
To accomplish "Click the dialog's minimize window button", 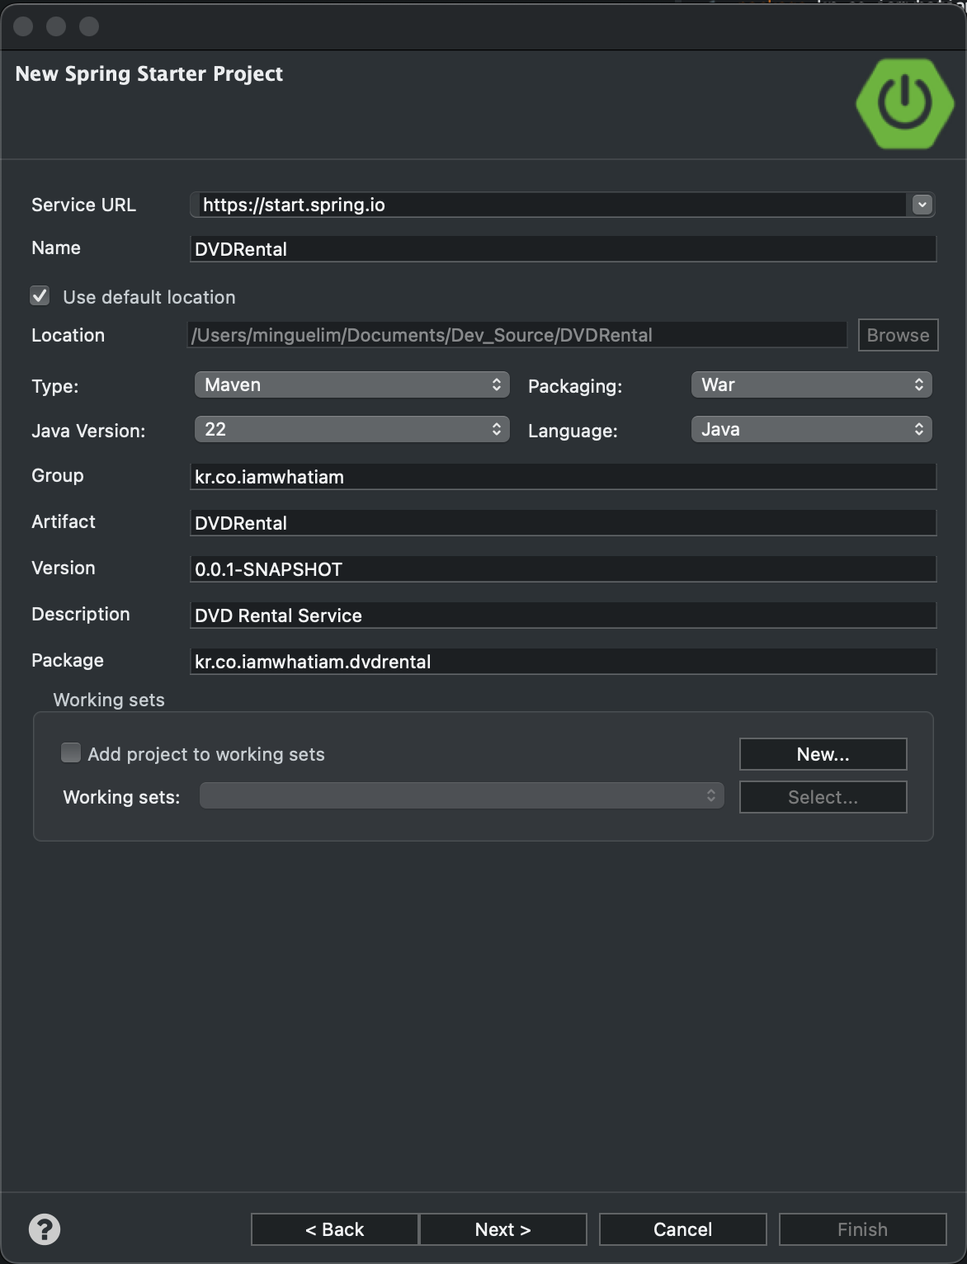I will (56, 26).
